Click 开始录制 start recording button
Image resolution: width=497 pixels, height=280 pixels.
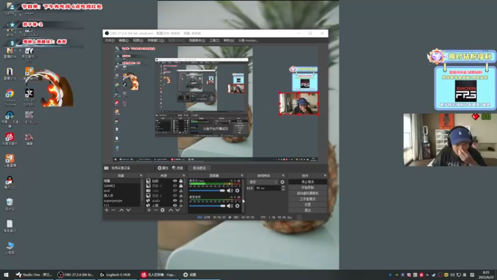(308, 188)
